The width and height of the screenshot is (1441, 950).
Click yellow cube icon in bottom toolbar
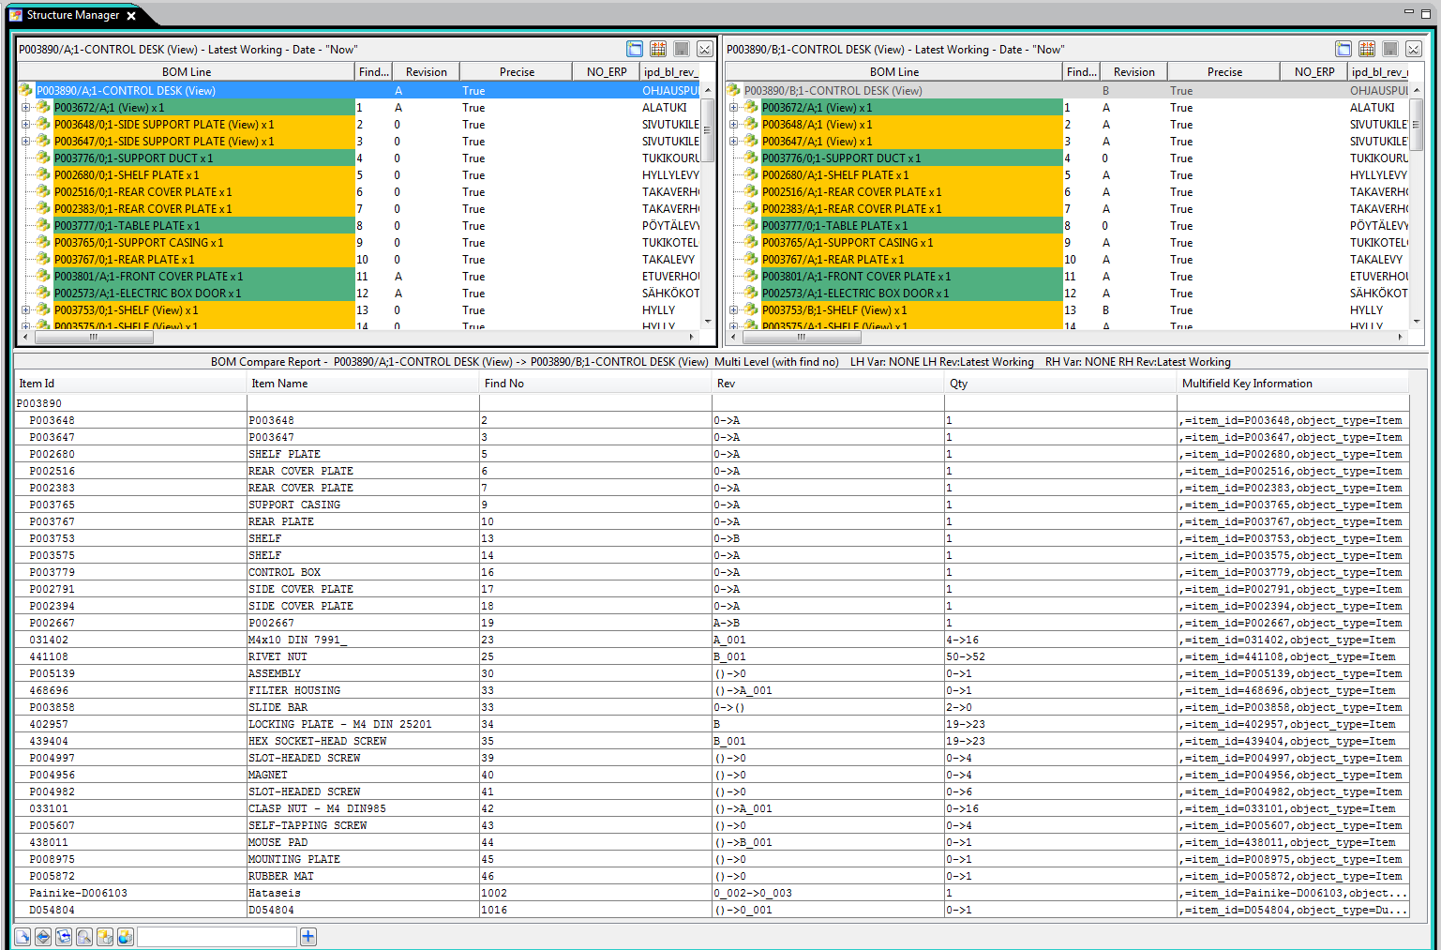(105, 936)
